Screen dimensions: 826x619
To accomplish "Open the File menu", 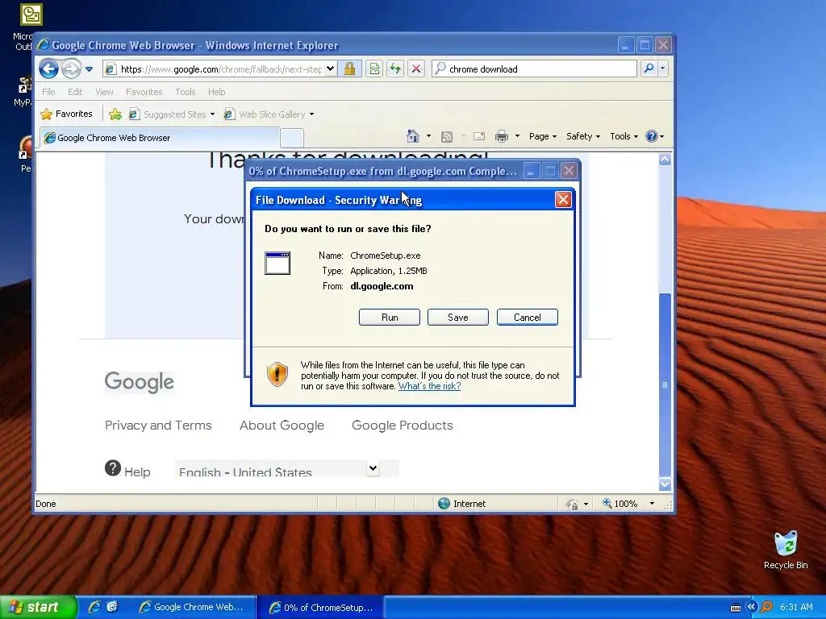I will [48, 92].
